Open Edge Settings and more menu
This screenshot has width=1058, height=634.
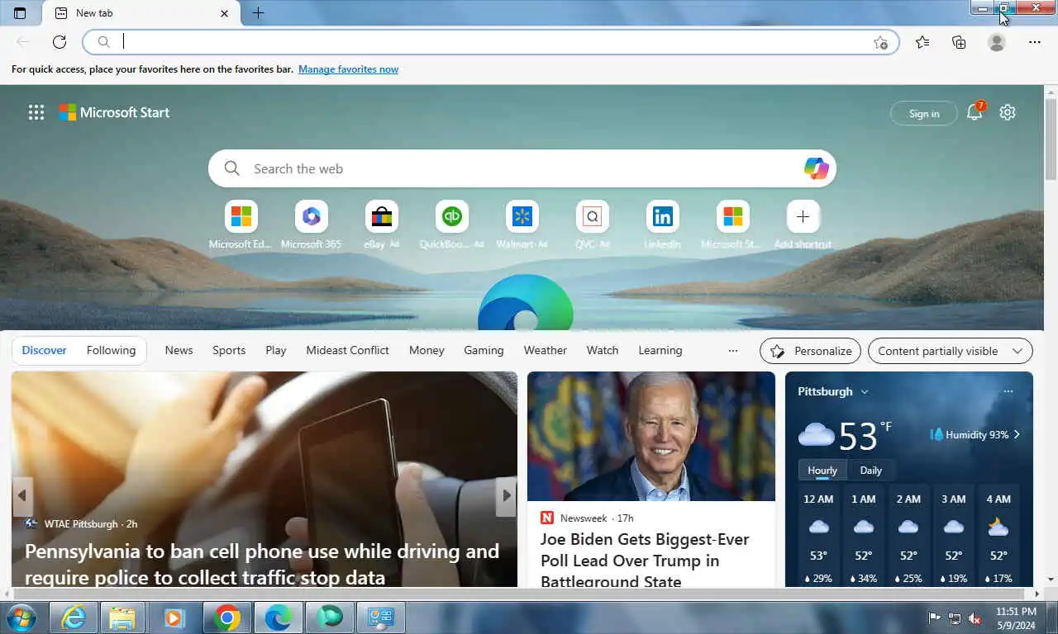pos(1035,42)
